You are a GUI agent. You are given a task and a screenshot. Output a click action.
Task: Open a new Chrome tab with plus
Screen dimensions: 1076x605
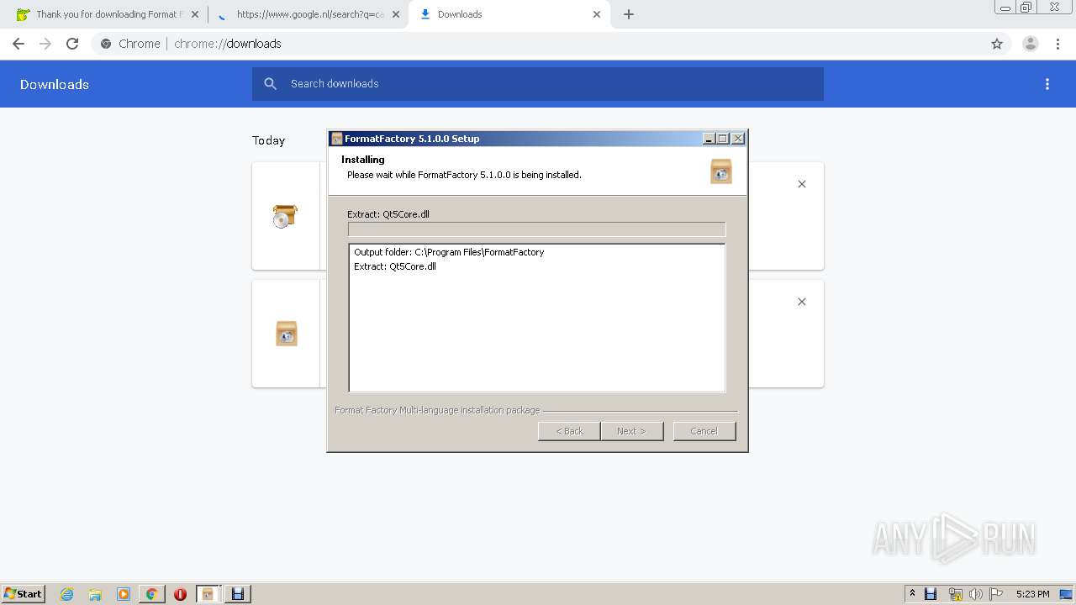click(629, 14)
